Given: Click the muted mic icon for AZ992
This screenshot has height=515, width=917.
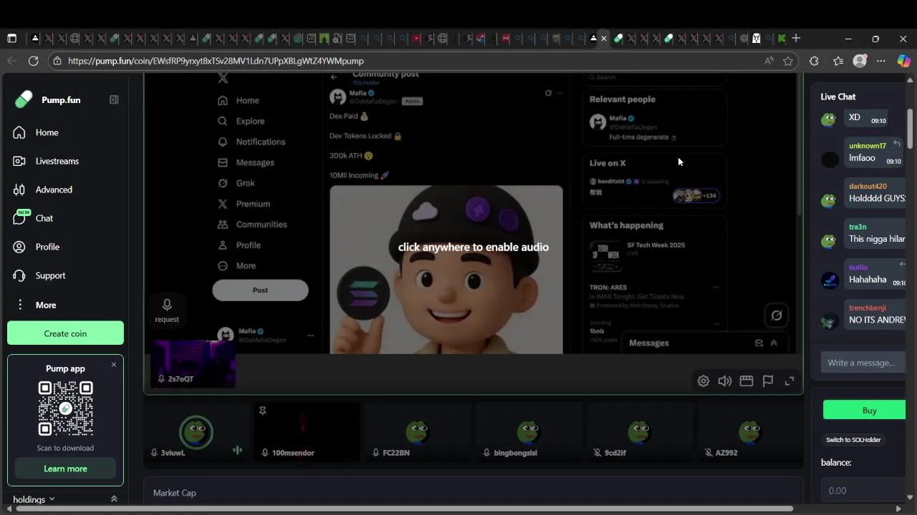Looking at the screenshot, I should coord(708,453).
